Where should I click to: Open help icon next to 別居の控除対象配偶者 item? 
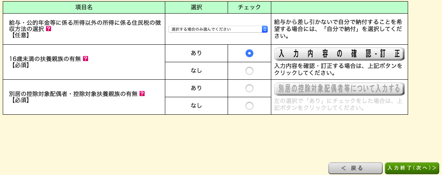(142, 93)
